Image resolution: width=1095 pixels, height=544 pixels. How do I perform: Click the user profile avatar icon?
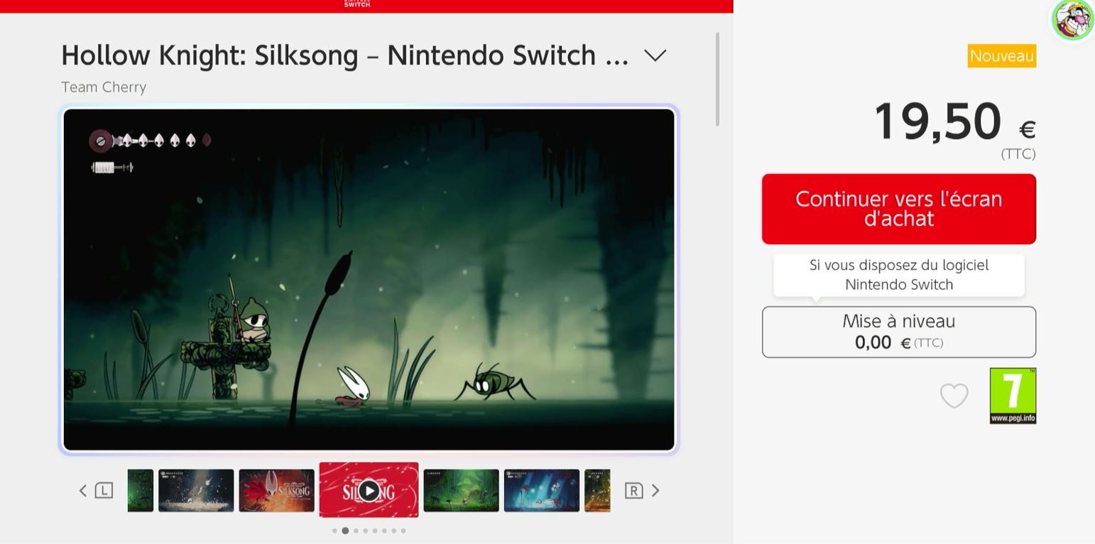[x=1073, y=20]
